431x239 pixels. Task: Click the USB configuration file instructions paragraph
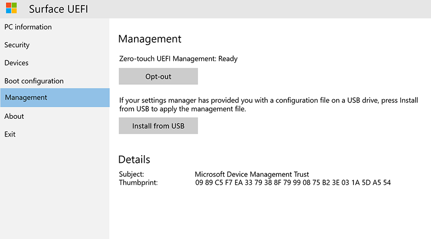268,105
